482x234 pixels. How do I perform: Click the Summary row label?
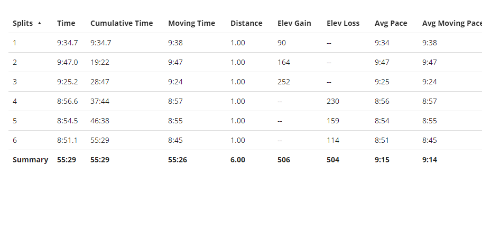[x=31, y=160]
